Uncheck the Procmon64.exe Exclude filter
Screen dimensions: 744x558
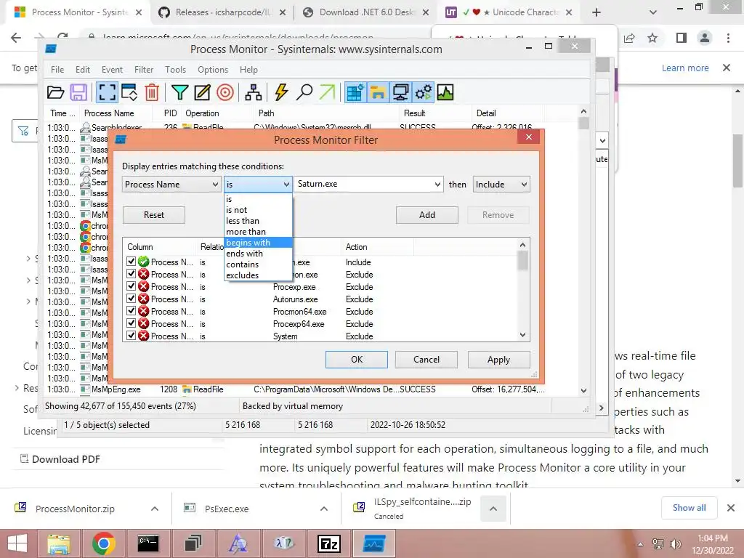132,311
